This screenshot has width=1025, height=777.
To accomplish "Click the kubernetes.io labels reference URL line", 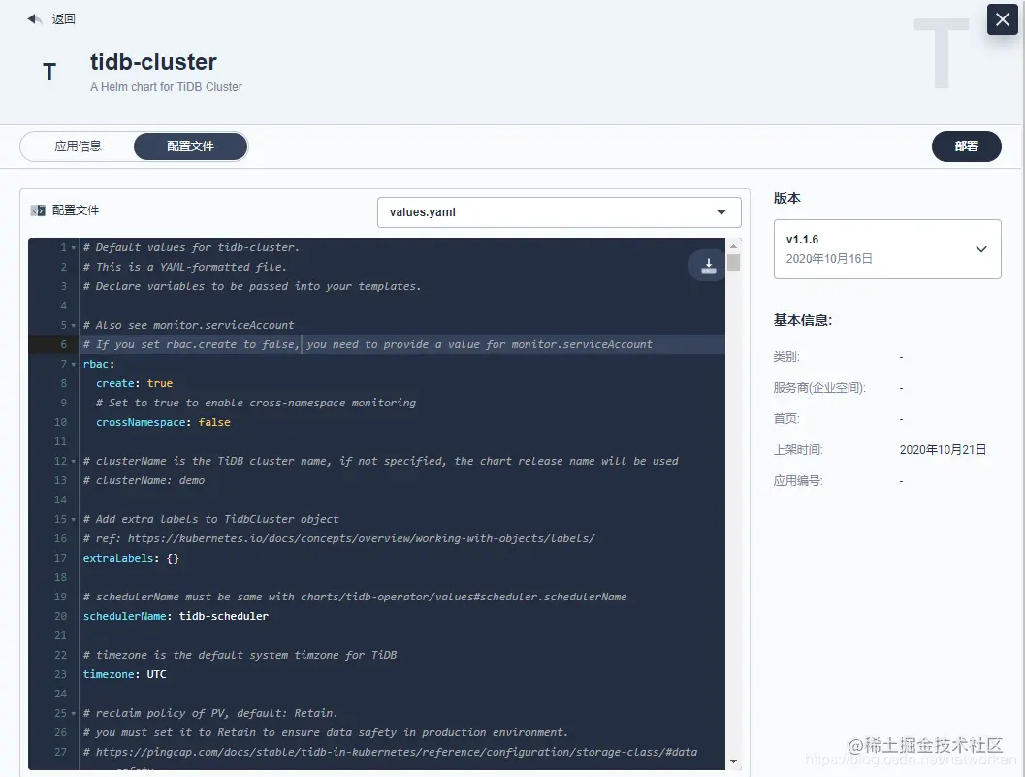I will 338,538.
